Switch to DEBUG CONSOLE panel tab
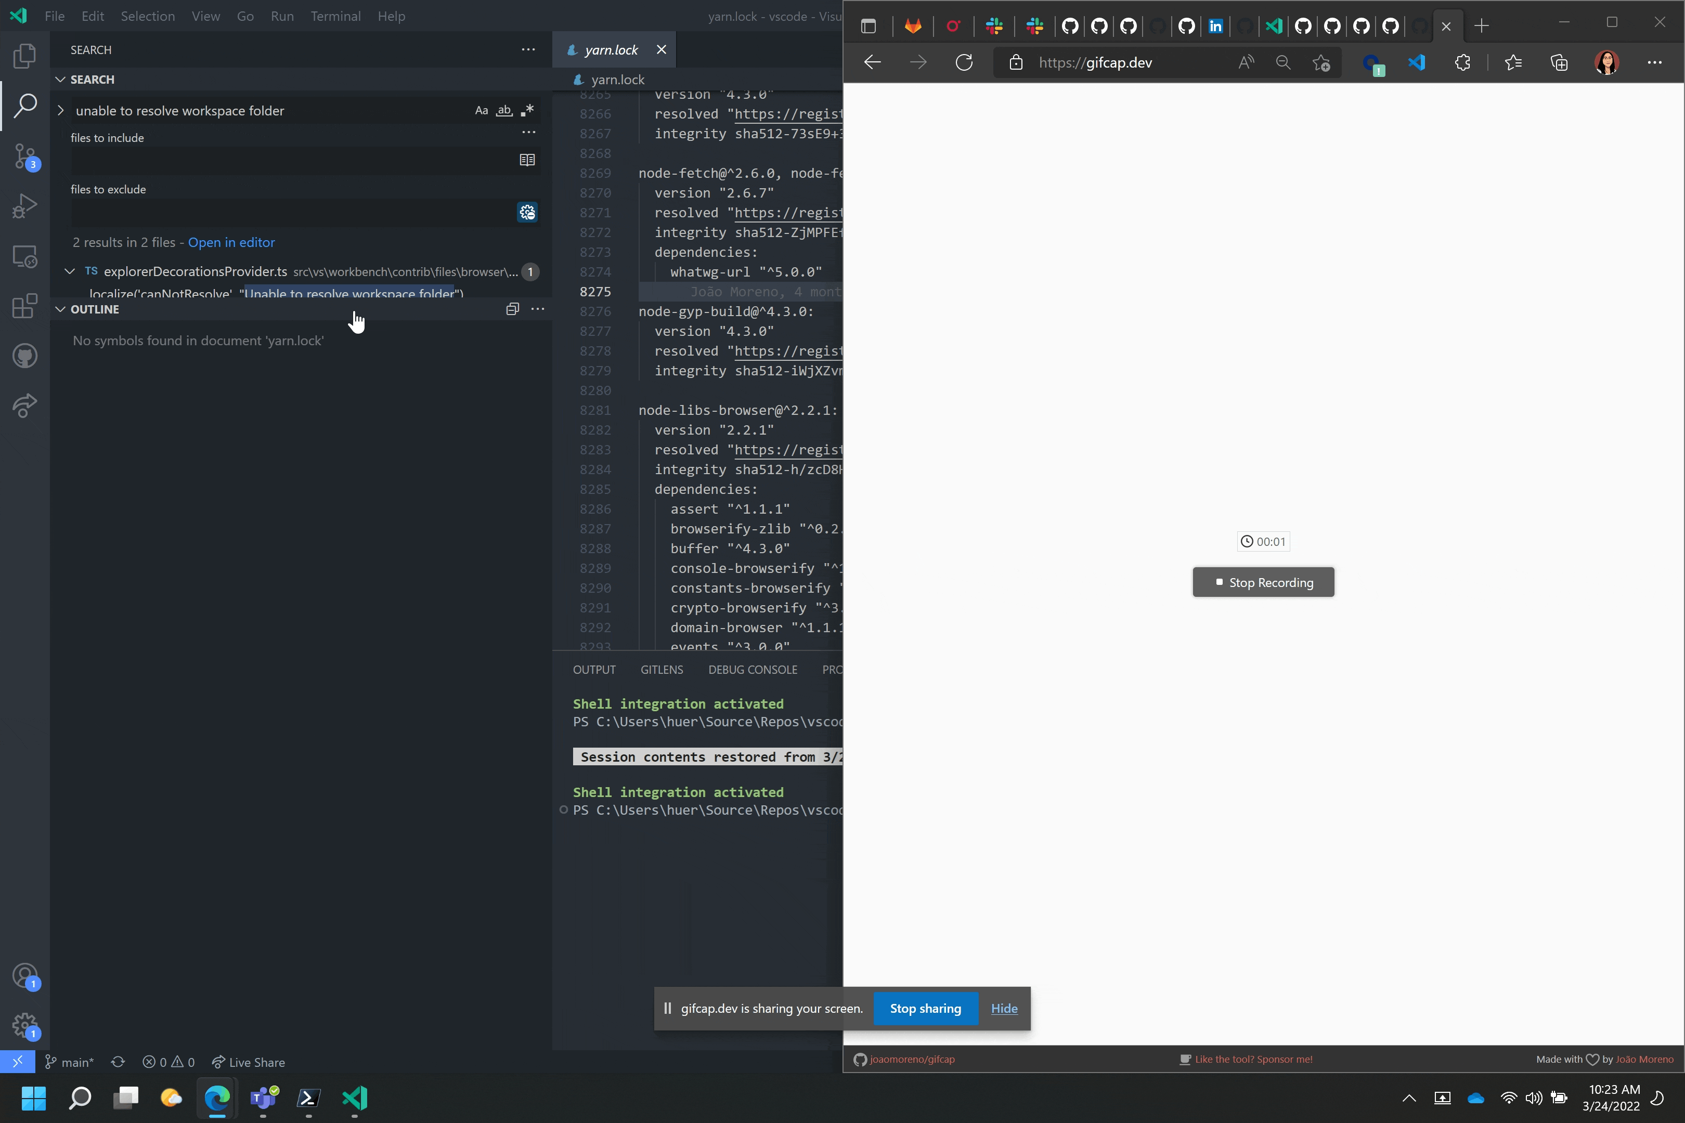 tap(752, 670)
